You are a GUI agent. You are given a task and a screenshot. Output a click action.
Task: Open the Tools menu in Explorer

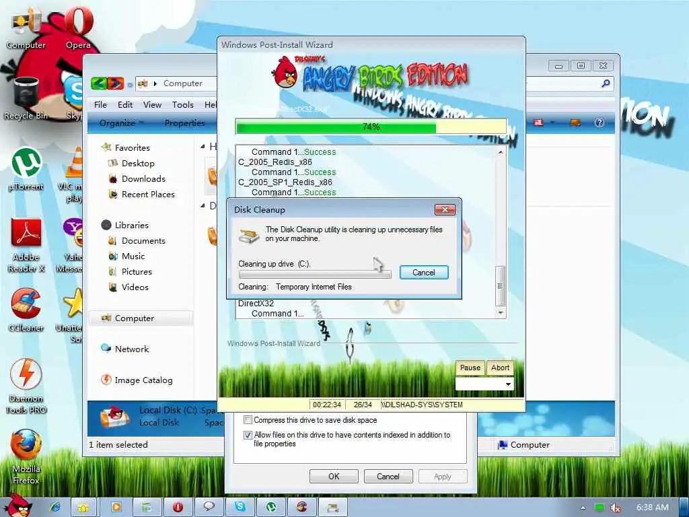(x=183, y=104)
